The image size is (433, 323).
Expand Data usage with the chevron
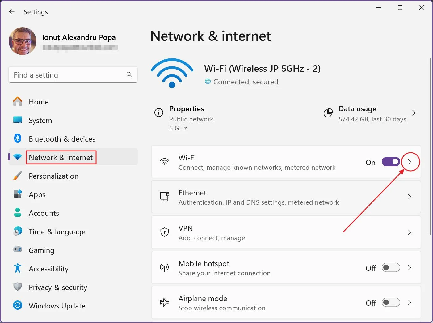pyautogui.click(x=414, y=113)
